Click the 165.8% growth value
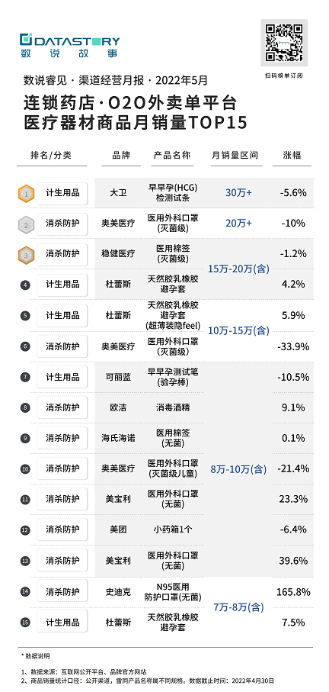 click(293, 592)
